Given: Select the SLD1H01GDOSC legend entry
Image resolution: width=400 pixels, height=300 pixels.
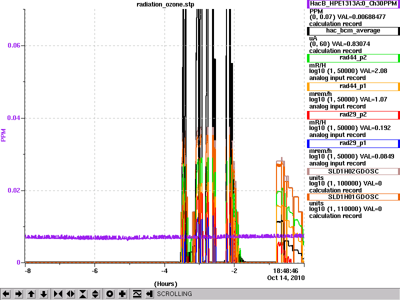Looking at the screenshot, I should 353,197.
